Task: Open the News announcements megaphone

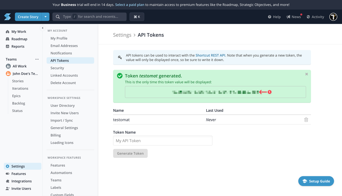Action: 293,17
